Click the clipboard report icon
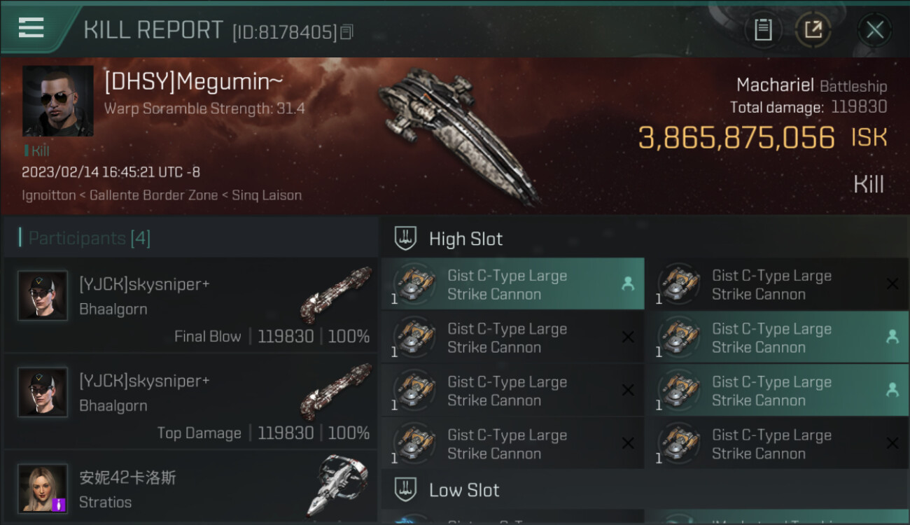The width and height of the screenshot is (910, 525). coord(763,30)
